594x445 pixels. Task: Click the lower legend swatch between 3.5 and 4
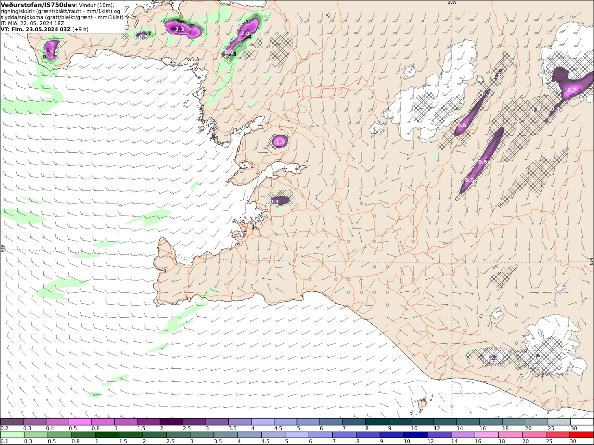226,435
